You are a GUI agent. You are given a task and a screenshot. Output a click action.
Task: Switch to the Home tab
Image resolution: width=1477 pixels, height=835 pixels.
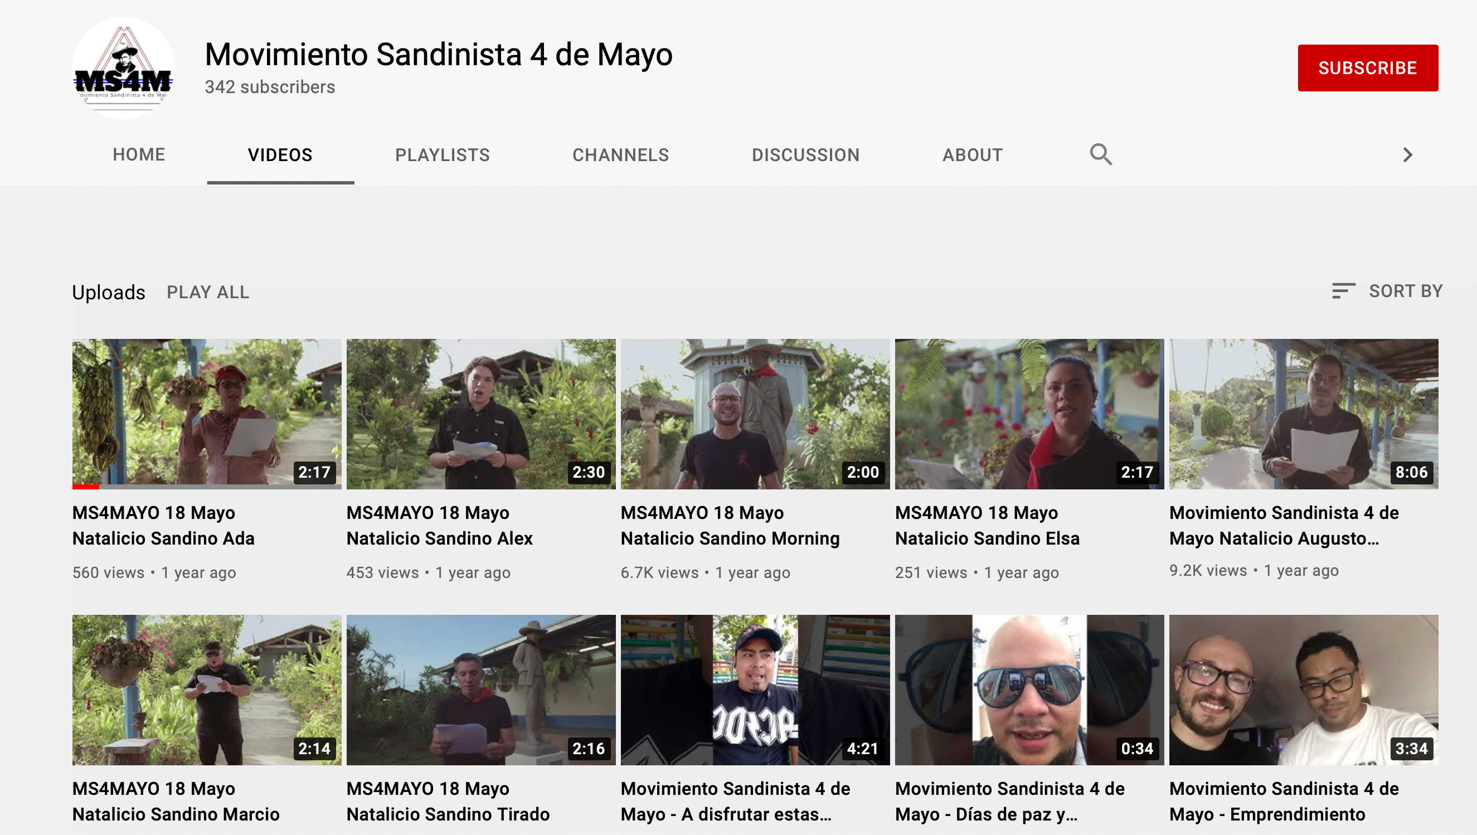pos(139,155)
